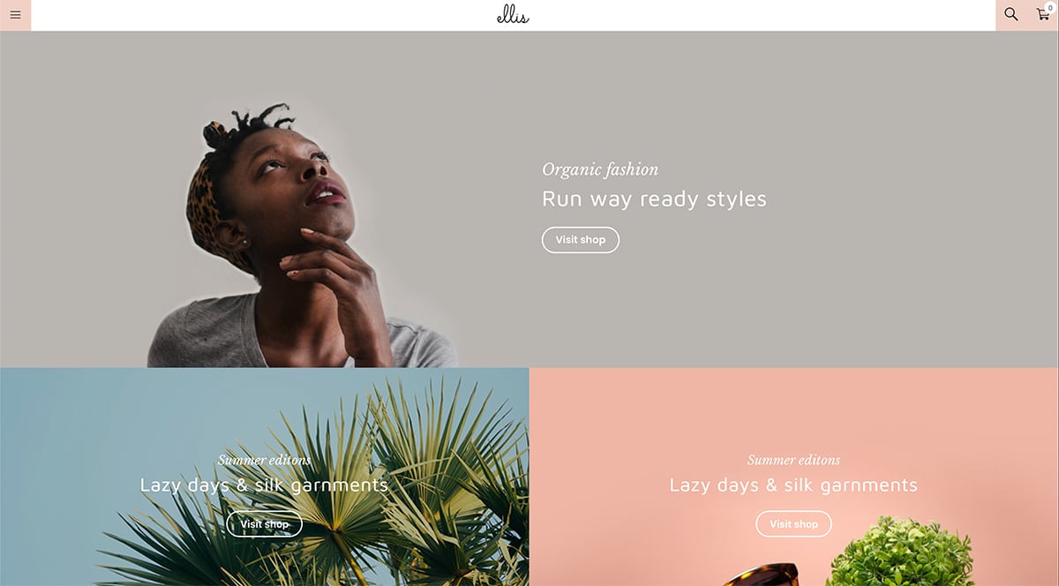Click Summer editons caption on pink panel
The height and width of the screenshot is (586, 1059).
tap(794, 460)
